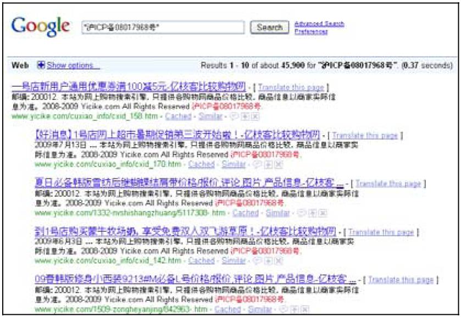Click the results count text 'of about 45,900'
Viewport: 461px width, 317px height.
coord(278,65)
